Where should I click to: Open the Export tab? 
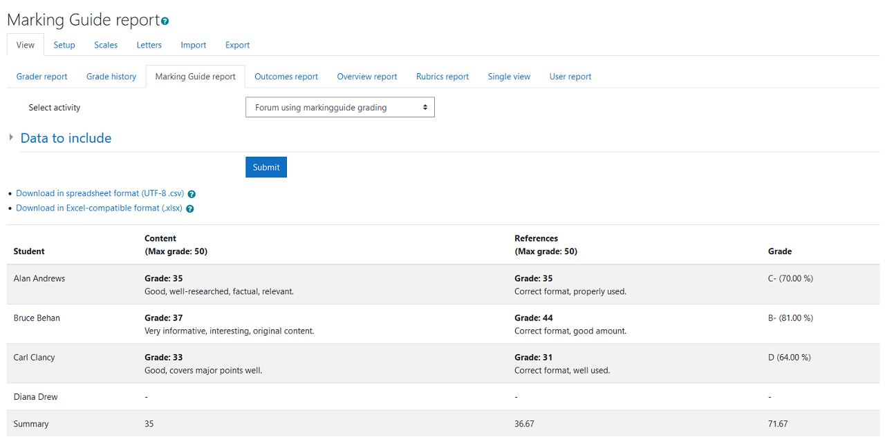coord(237,44)
